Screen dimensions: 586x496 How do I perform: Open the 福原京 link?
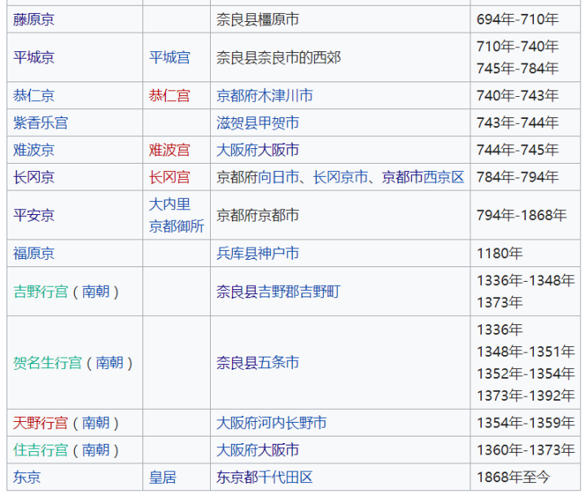click(34, 254)
